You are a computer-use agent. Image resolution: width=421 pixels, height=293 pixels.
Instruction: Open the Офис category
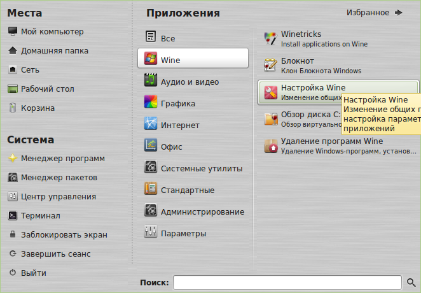pyautogui.click(x=193, y=145)
